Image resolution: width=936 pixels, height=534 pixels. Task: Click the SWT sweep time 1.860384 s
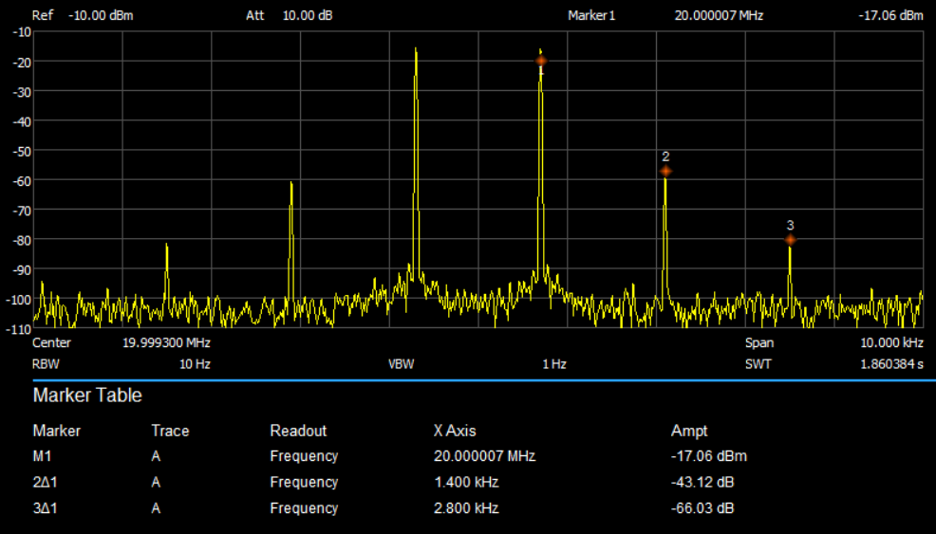click(891, 364)
